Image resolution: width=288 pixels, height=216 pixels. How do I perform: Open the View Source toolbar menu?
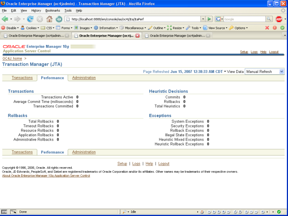(x=215, y=28)
